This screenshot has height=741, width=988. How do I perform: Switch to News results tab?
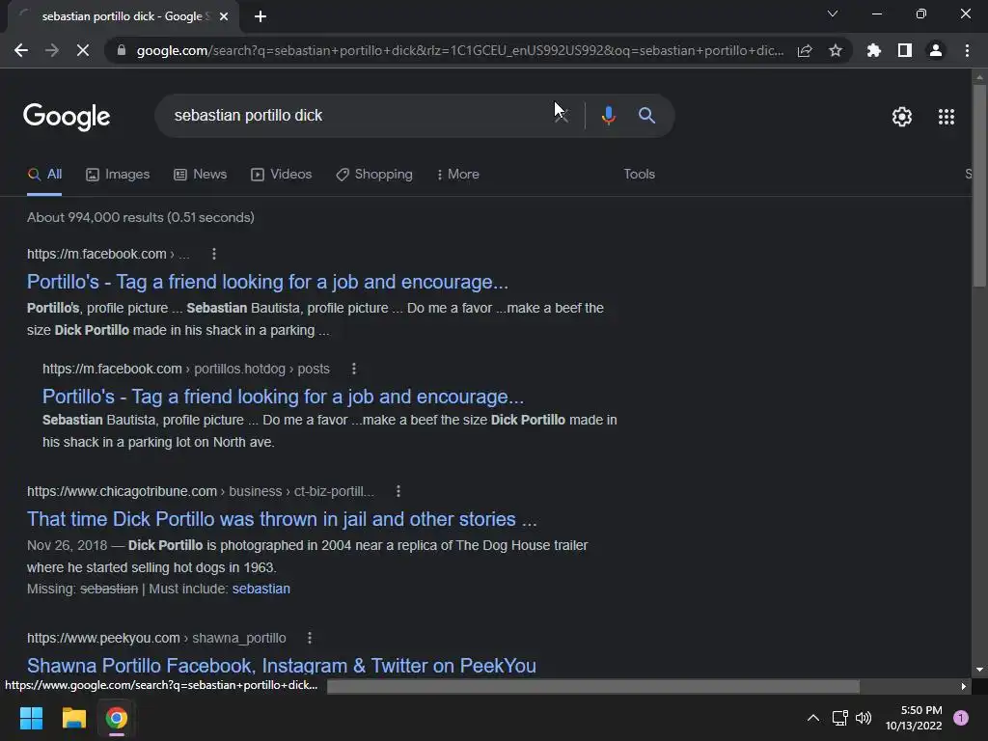tap(201, 175)
